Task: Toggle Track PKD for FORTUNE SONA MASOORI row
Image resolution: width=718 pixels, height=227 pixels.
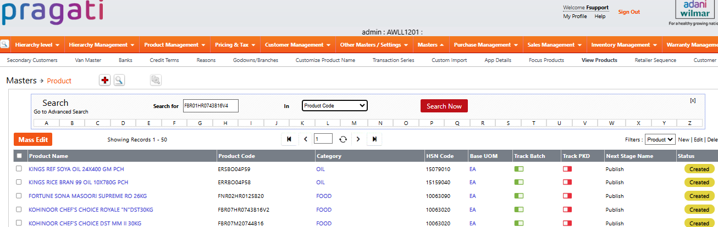Action: click(567, 196)
